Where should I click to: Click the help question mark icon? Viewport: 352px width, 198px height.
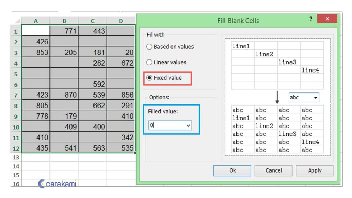click(x=311, y=19)
